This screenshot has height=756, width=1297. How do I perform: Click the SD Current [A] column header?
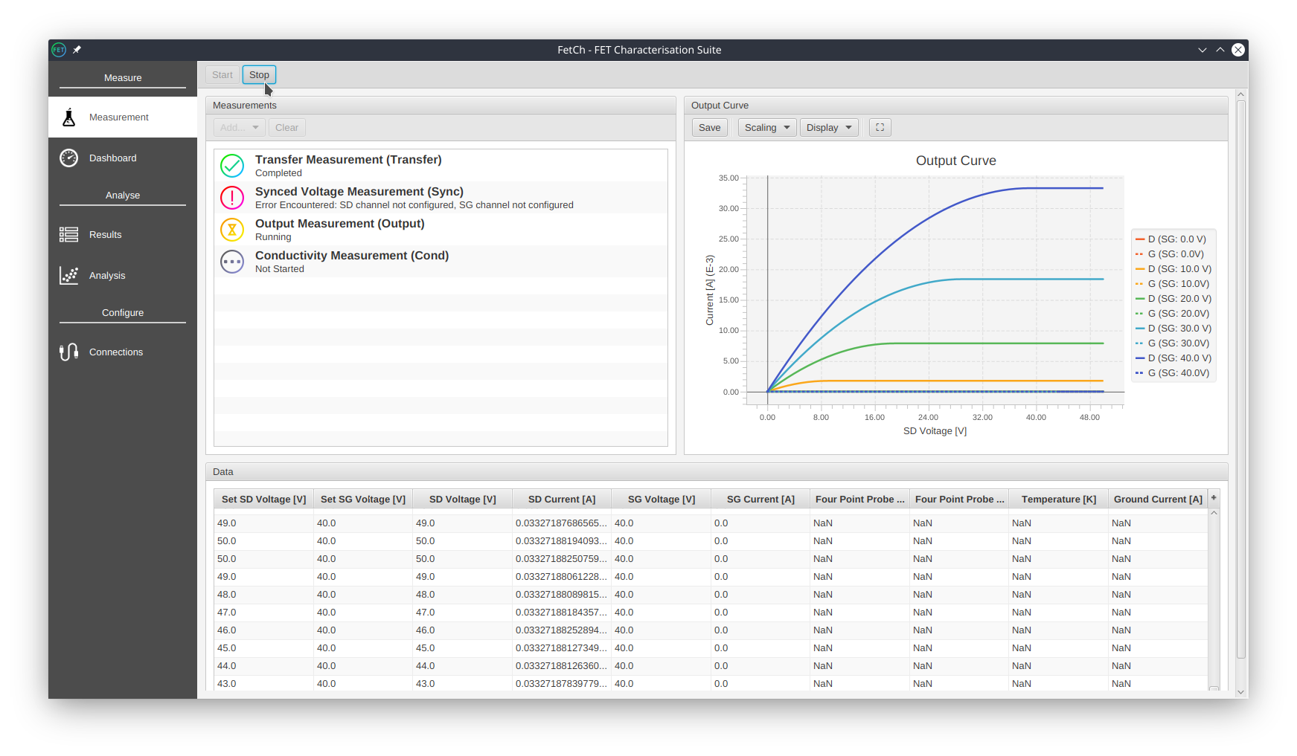tap(562, 500)
